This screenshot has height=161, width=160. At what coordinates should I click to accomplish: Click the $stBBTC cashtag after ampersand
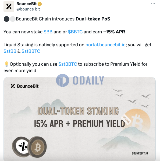click(31, 51)
